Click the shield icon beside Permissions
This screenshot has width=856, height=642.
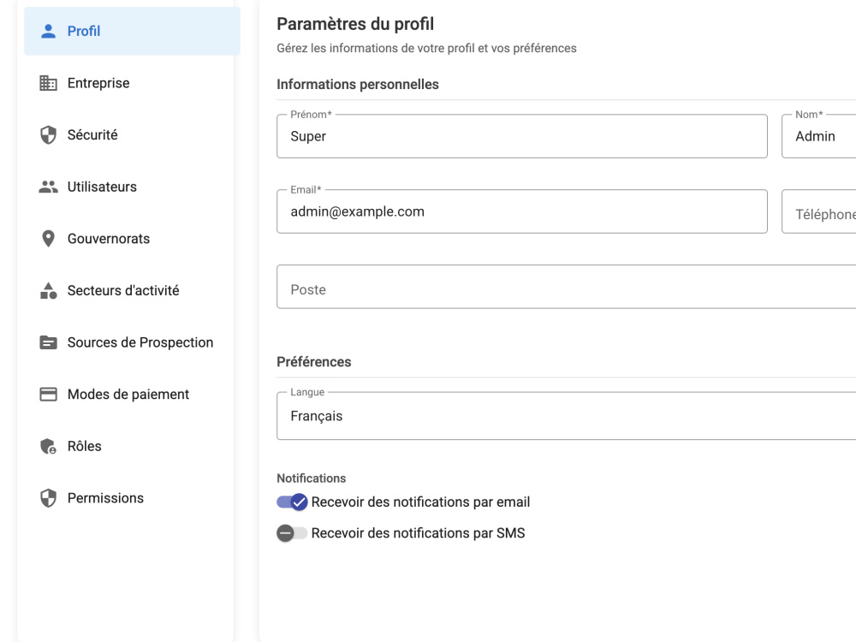pos(48,498)
